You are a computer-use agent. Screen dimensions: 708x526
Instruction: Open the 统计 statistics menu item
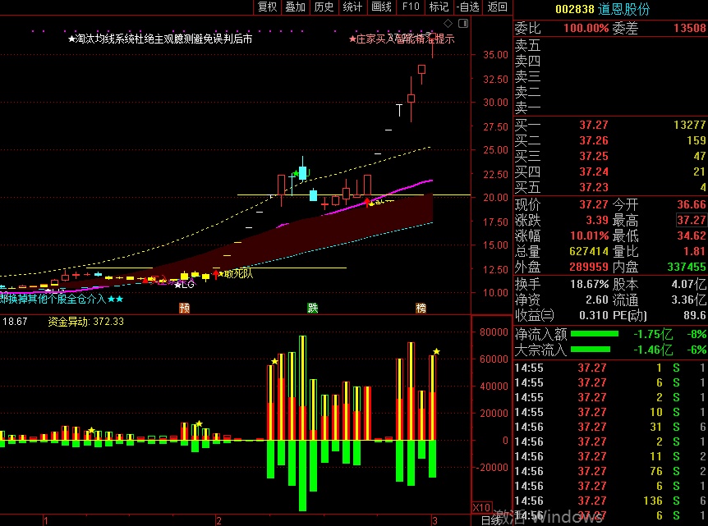pos(352,7)
